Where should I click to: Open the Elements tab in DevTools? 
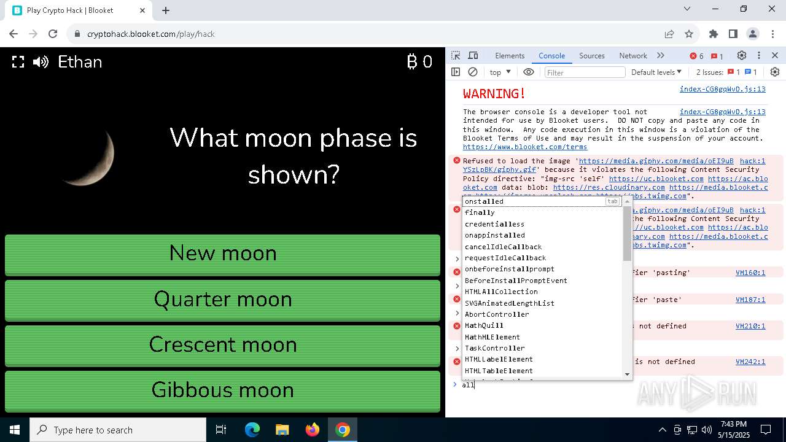510,55
